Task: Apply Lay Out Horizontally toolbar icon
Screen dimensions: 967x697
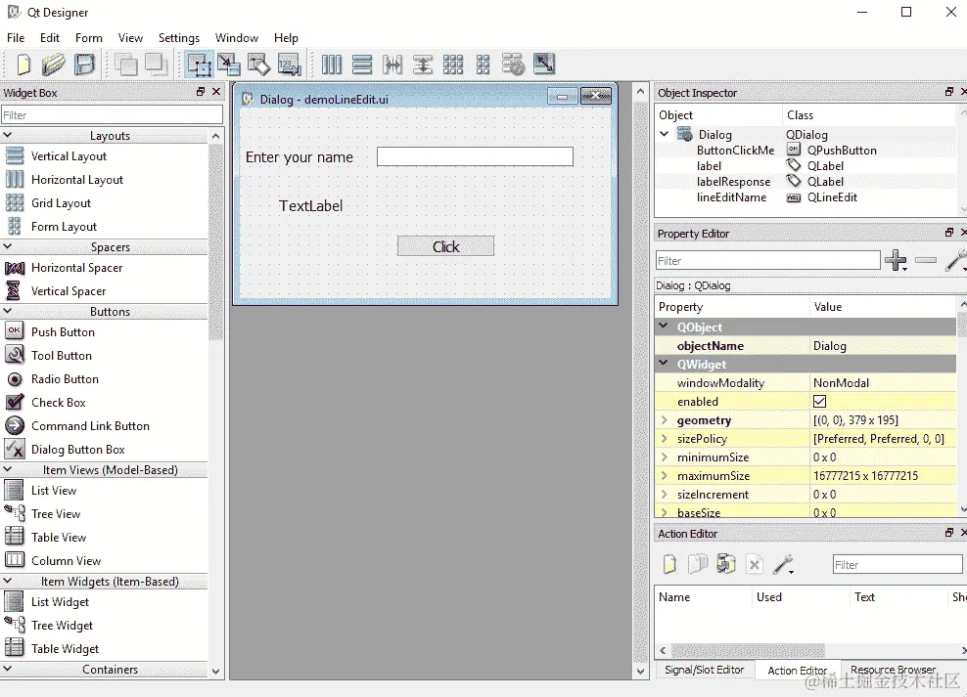Action: [332, 65]
